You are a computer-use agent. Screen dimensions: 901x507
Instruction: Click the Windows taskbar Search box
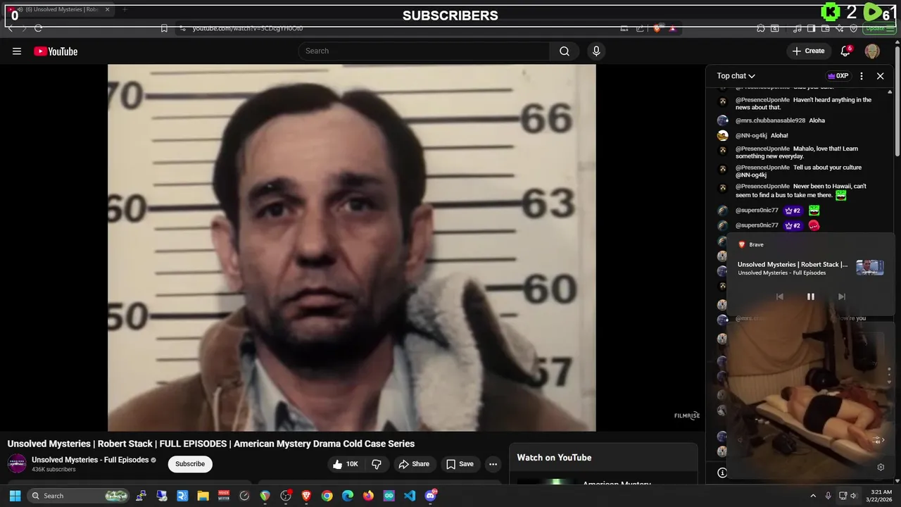(79, 496)
